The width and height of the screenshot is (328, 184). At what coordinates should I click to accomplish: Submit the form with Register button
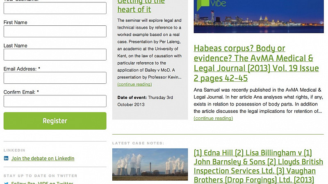point(55,121)
